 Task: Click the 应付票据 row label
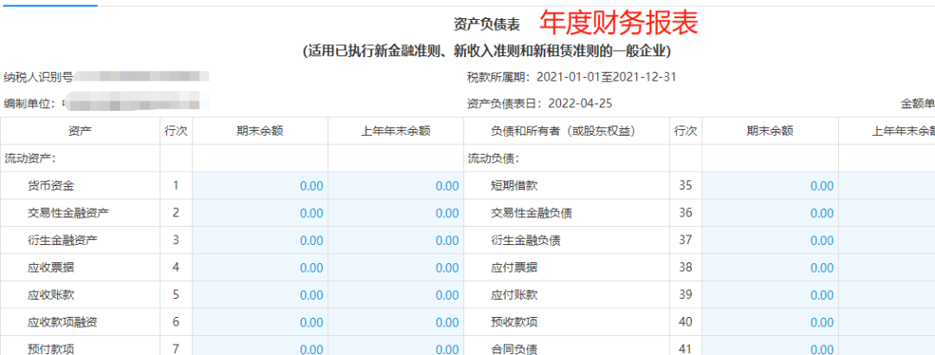click(x=514, y=268)
